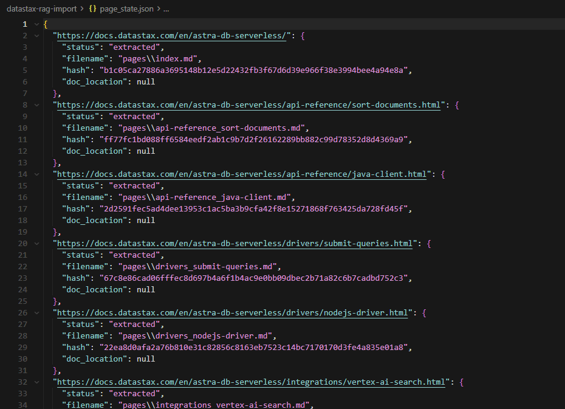
Task: Collapse the fold arrow on line 26
Action: (36, 313)
